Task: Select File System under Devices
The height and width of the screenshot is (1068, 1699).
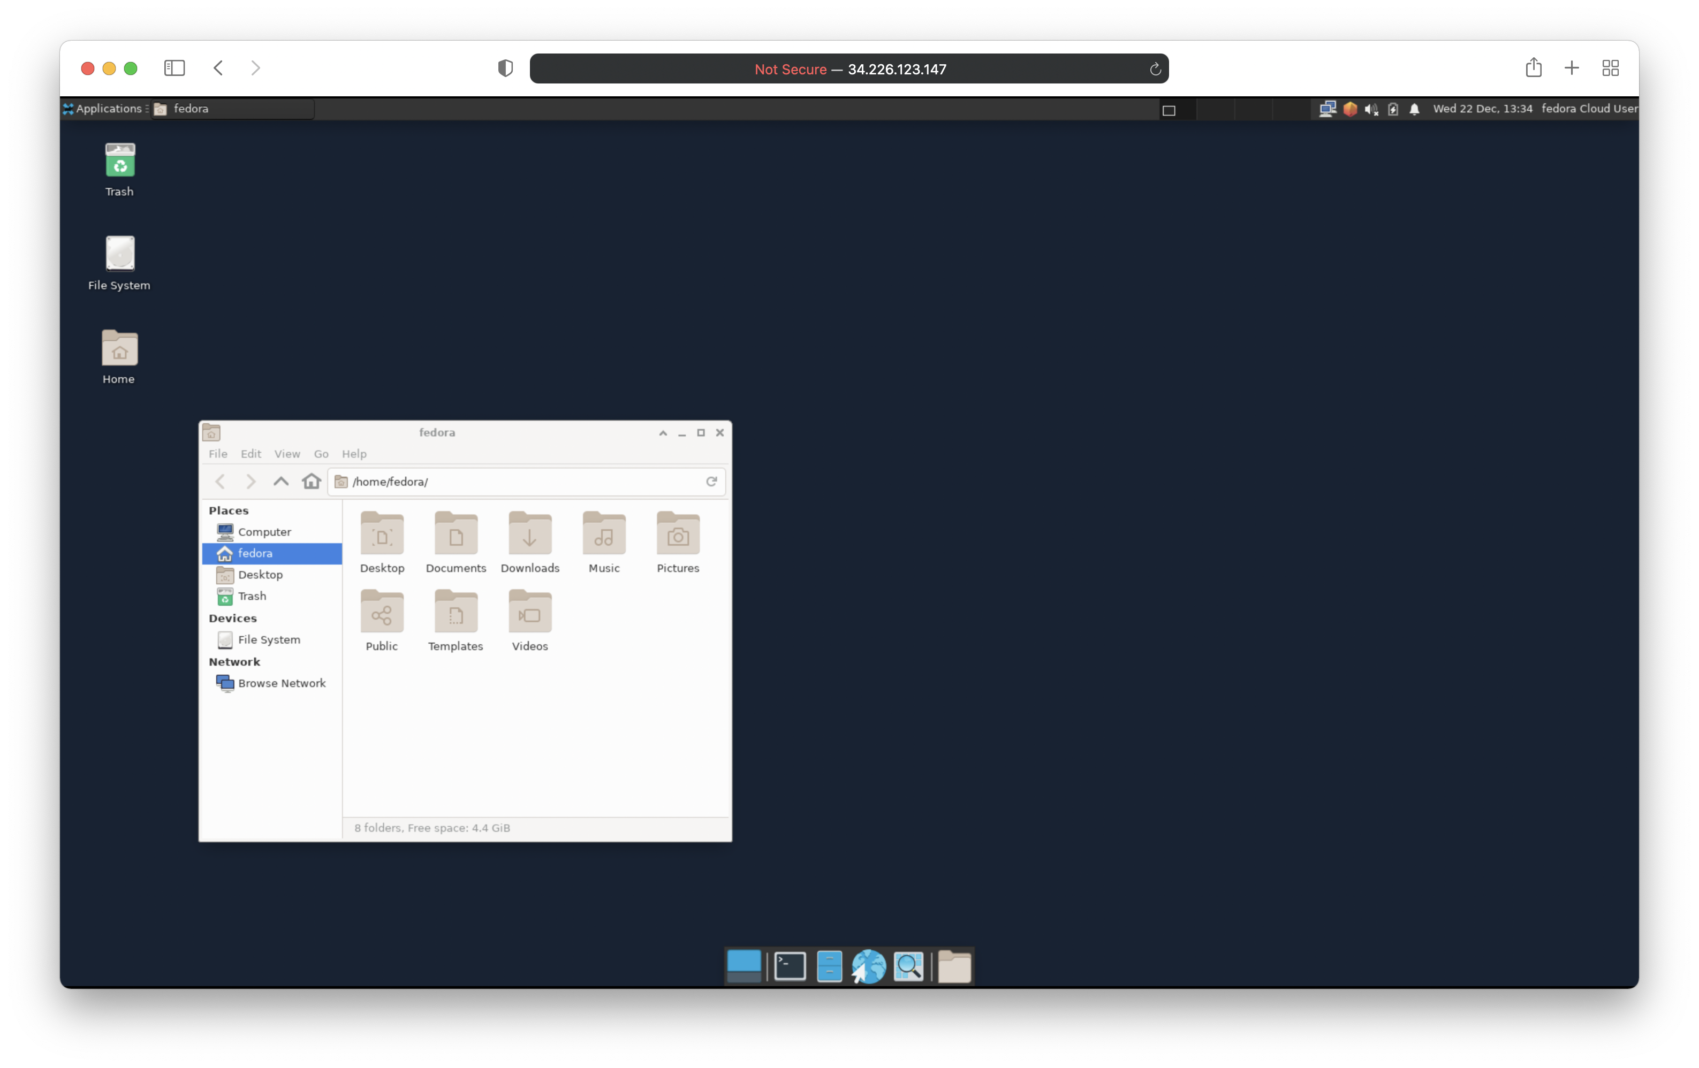Action: [x=268, y=639]
